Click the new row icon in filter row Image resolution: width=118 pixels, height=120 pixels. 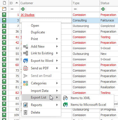coord(4,9)
